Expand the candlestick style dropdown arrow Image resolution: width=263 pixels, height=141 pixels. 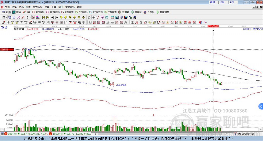(x=30, y=17)
